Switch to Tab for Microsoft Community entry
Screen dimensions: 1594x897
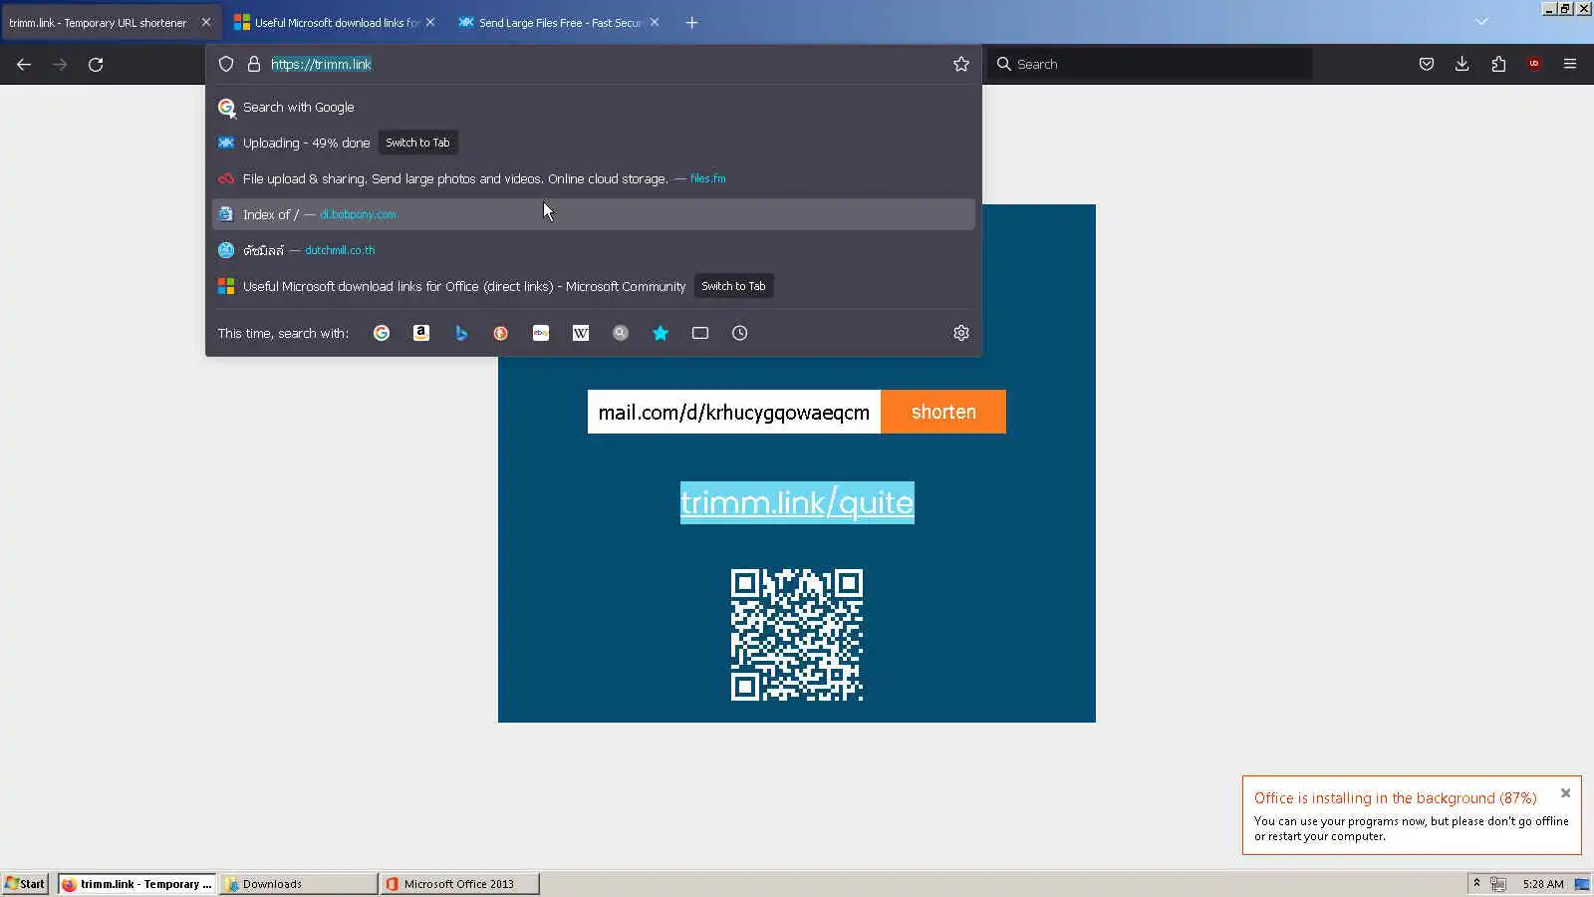pos(733,286)
